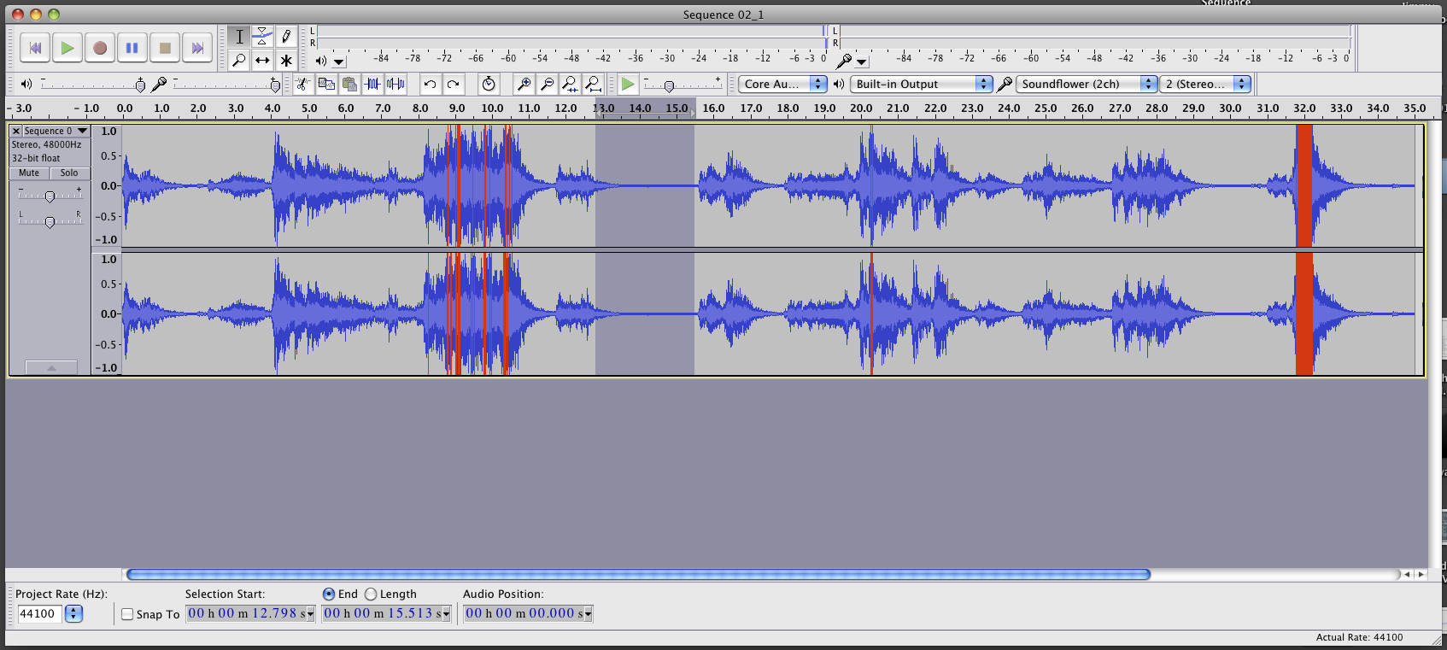Pause playback with the Pause button
The width and height of the screenshot is (1447, 650).
132,48
